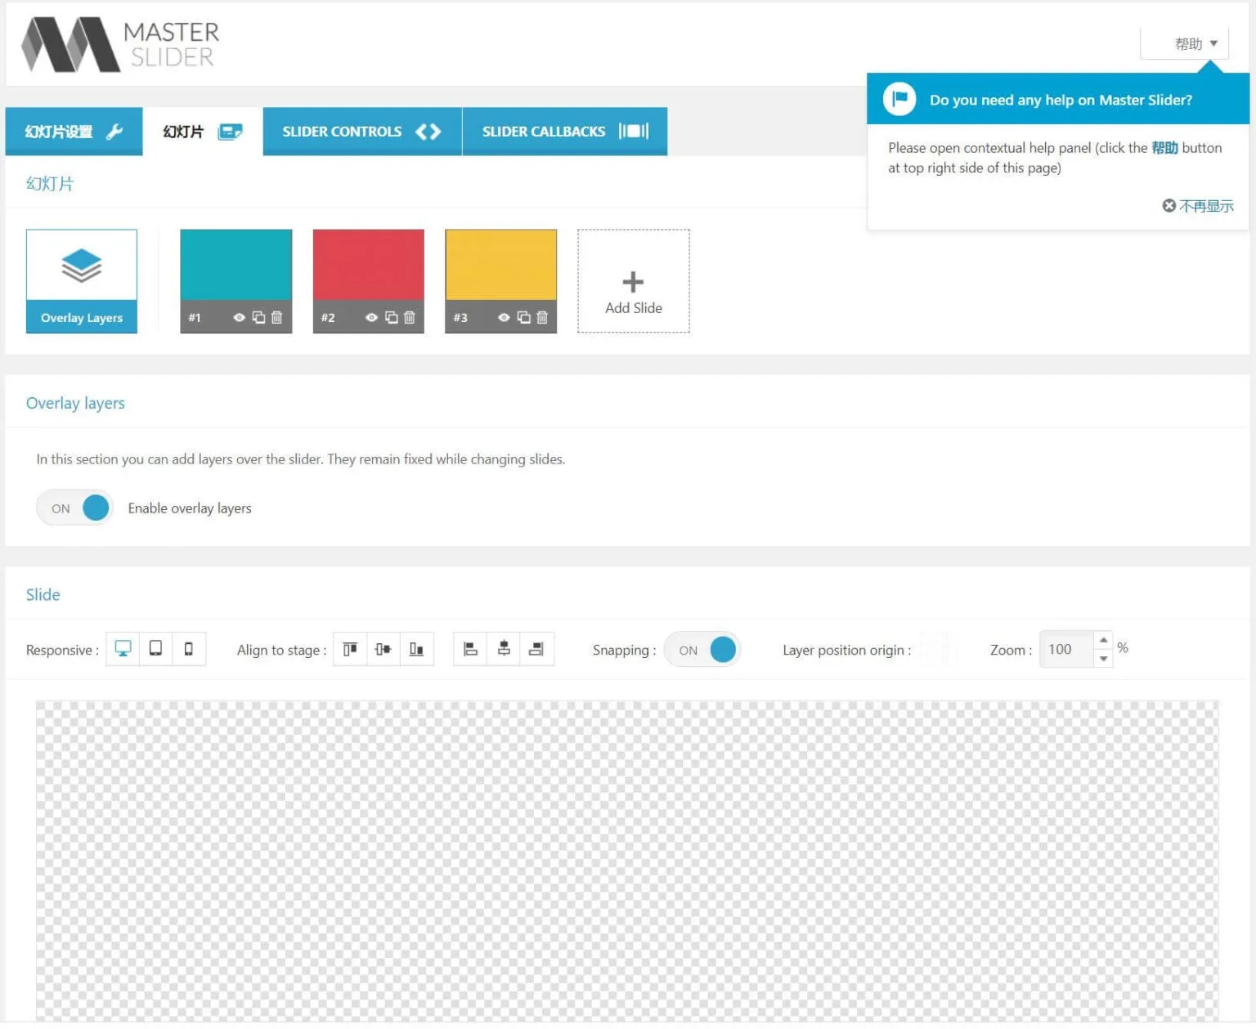Click the Add Slide button
The height and width of the screenshot is (1029, 1256).
pos(634,282)
